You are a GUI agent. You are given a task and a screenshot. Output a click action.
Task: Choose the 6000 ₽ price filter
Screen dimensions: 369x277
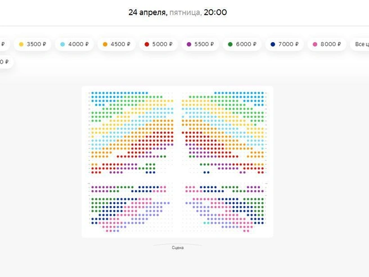click(242, 44)
